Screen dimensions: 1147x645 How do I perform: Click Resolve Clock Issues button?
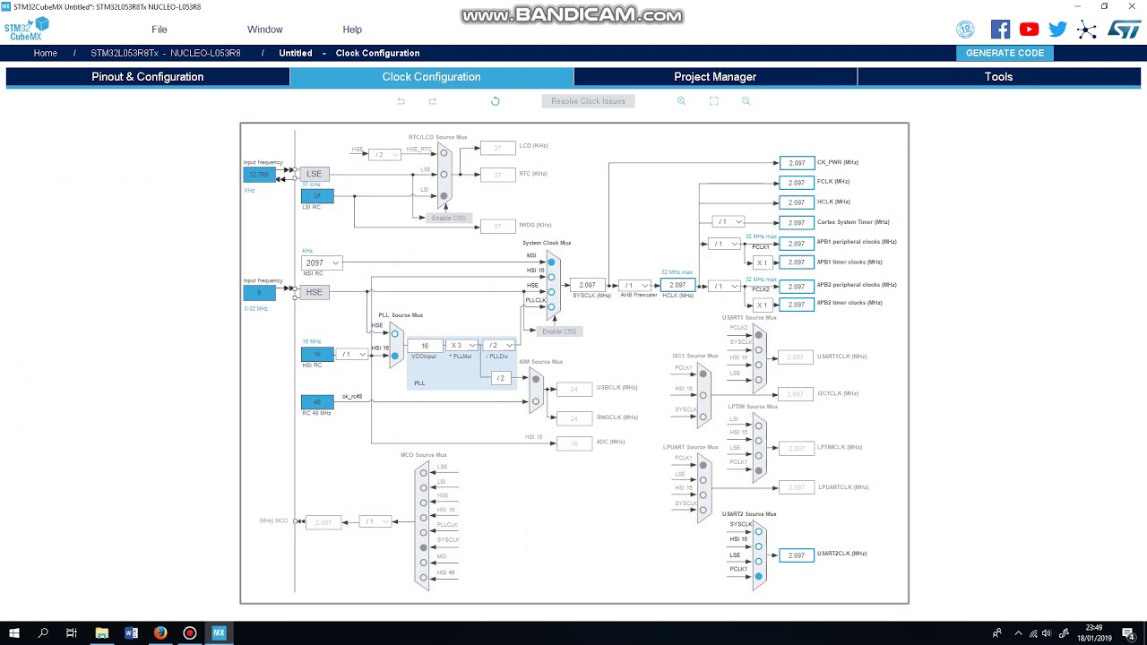(588, 101)
